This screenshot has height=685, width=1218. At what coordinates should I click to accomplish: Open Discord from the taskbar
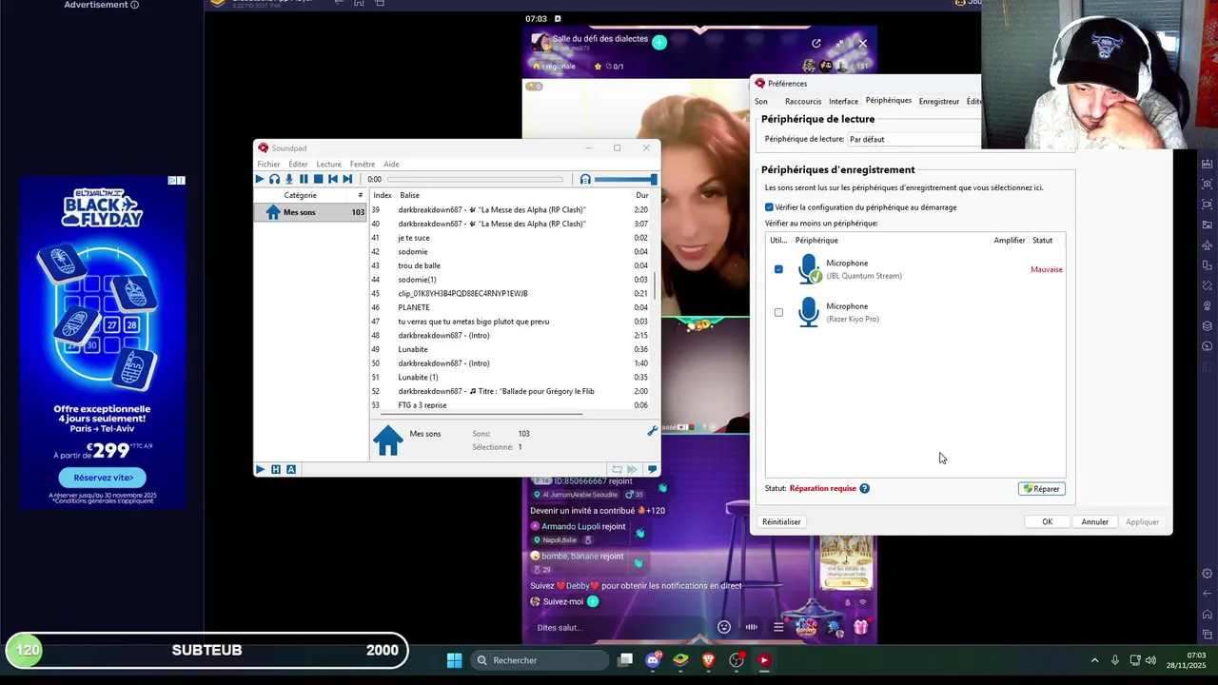tap(653, 660)
